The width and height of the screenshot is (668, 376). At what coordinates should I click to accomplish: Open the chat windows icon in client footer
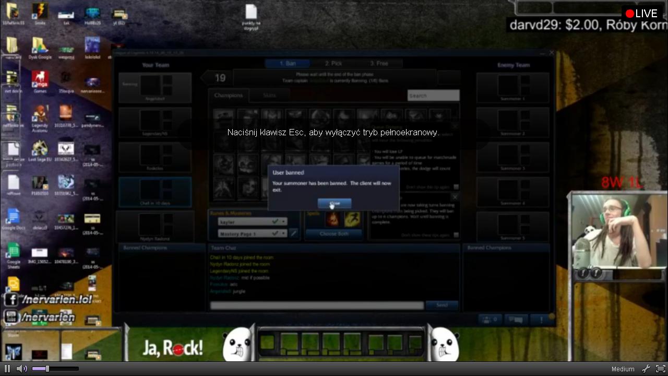click(x=516, y=319)
